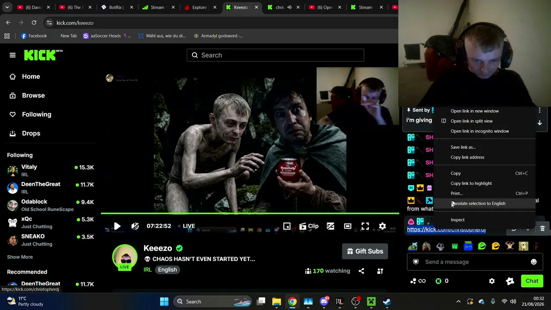Screen dimensions: 551x310
Task: Click the Gift Subs button
Action: point(365,251)
